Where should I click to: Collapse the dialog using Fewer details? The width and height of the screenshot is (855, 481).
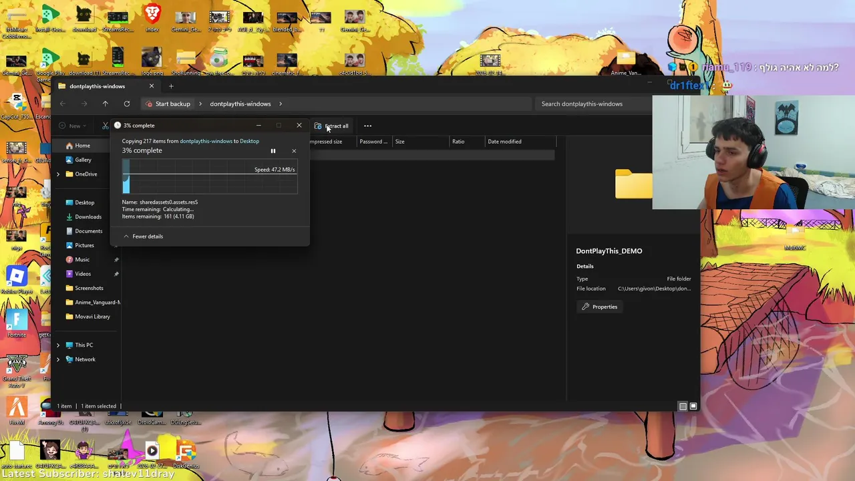point(143,236)
